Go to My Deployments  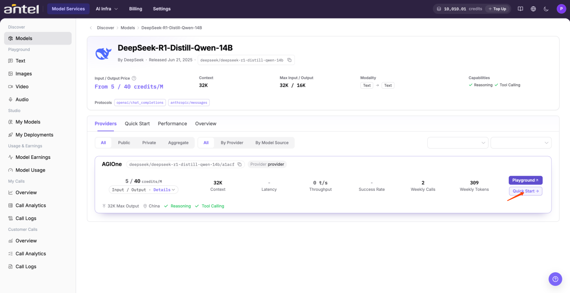[38, 135]
